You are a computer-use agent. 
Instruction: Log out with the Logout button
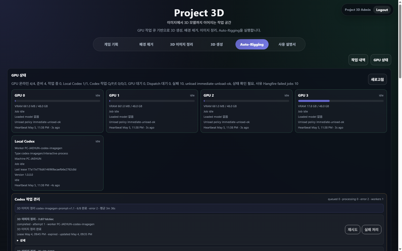click(382, 10)
